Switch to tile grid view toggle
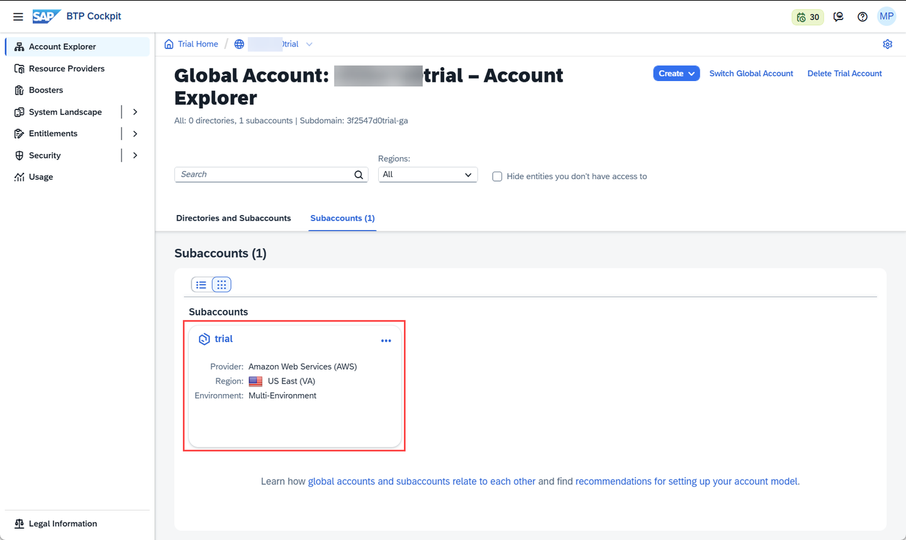The image size is (906, 540). tap(221, 285)
